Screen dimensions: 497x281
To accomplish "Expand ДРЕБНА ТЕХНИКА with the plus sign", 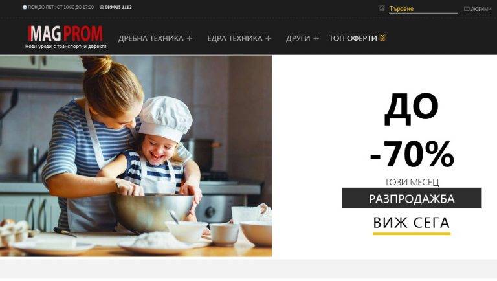I will 190,38.
